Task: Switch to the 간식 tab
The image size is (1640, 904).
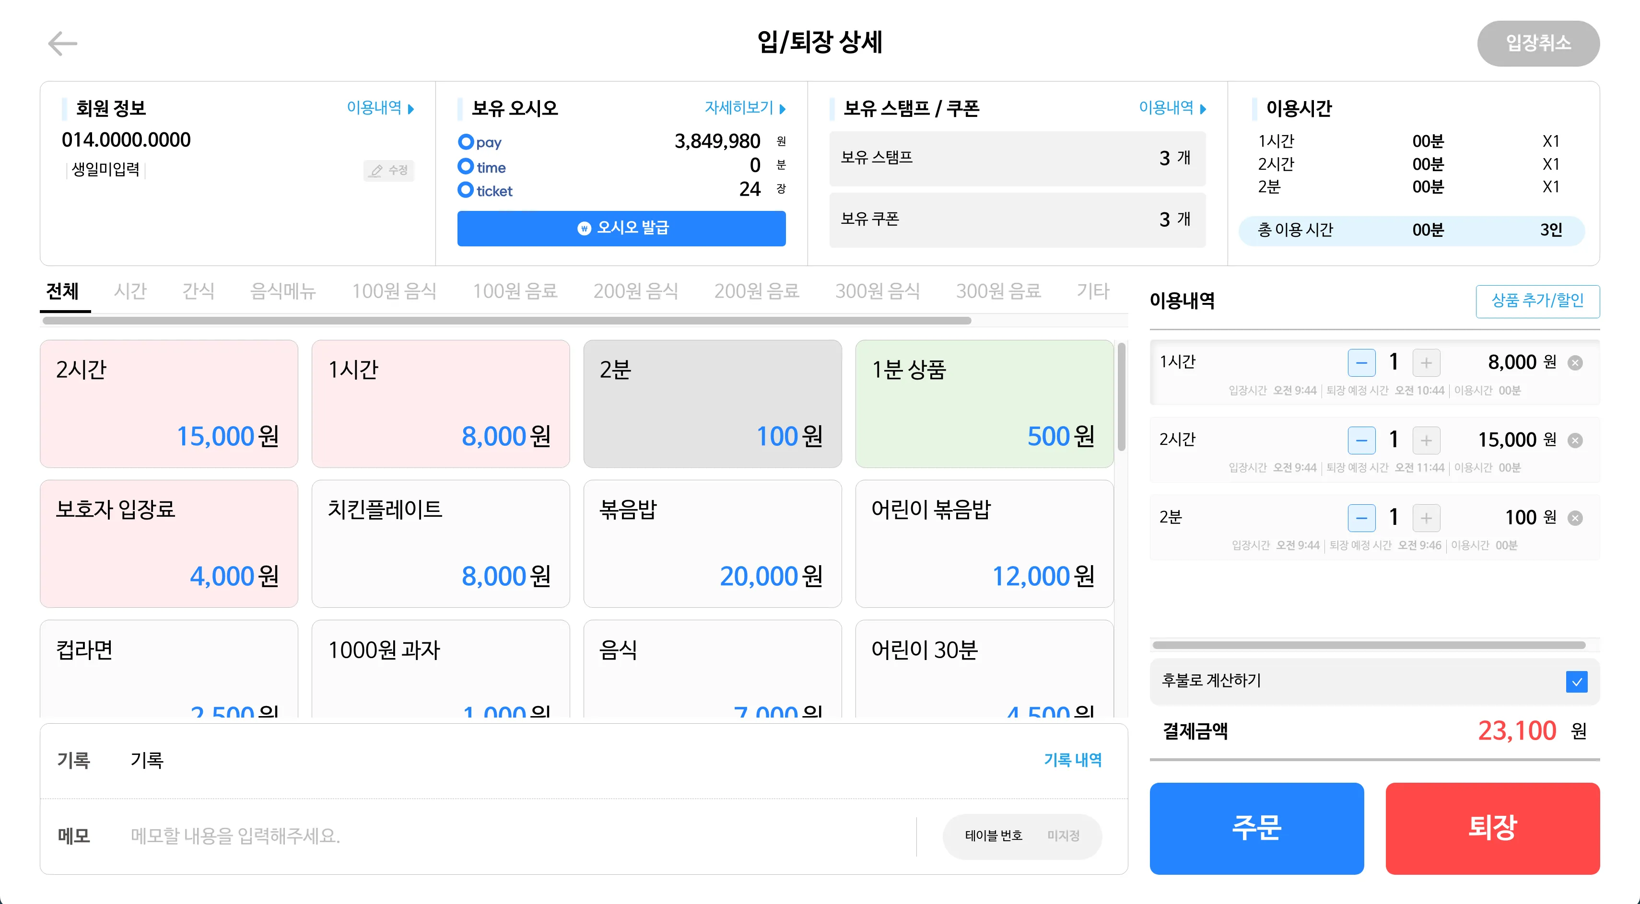Action: click(x=198, y=291)
